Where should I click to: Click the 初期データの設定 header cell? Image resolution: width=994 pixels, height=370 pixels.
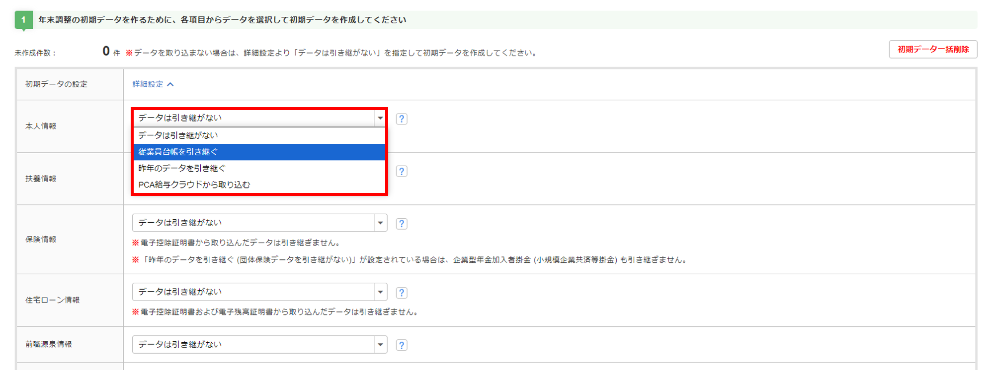(56, 84)
